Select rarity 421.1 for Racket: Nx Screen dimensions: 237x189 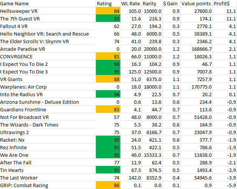click(152, 140)
